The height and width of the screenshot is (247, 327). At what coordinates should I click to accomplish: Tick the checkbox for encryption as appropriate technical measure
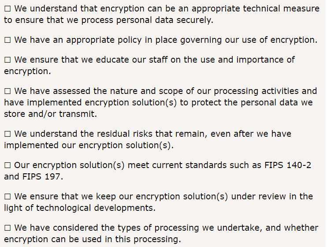coord(8,9)
